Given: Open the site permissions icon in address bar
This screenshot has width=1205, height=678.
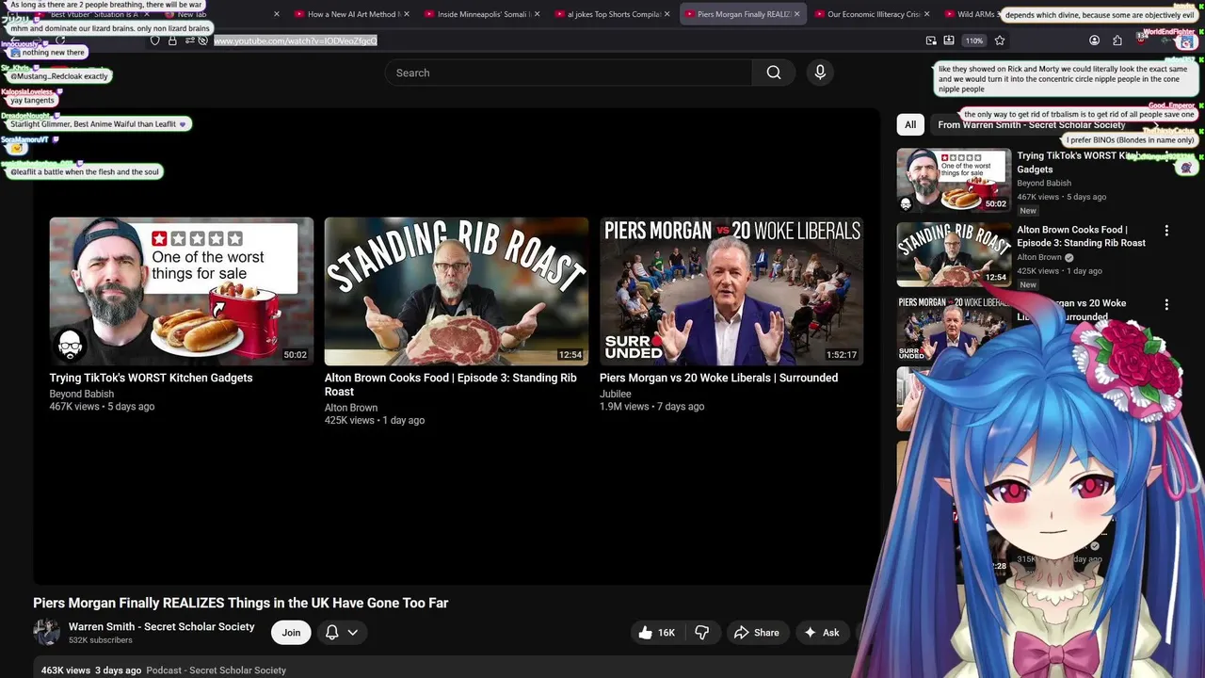Looking at the screenshot, I should click(x=190, y=40).
